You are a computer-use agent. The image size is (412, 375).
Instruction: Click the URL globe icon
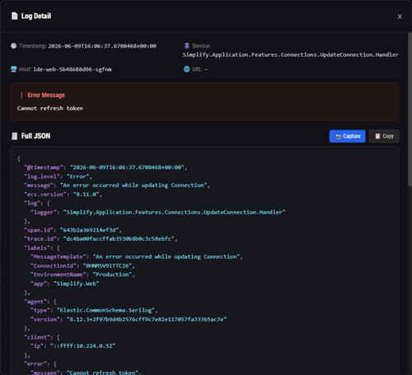coord(187,69)
